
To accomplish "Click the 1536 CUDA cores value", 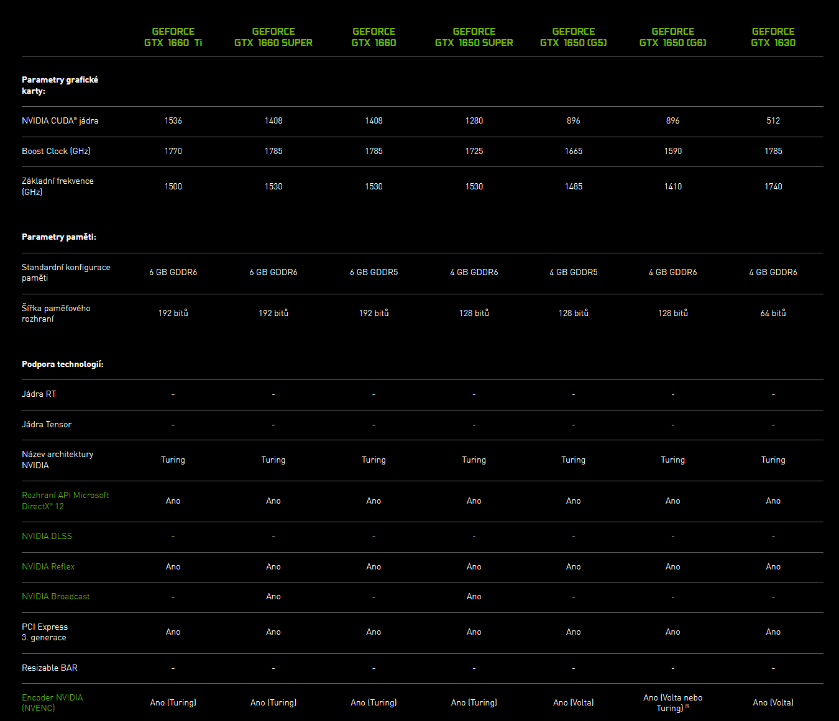I will click(x=173, y=120).
